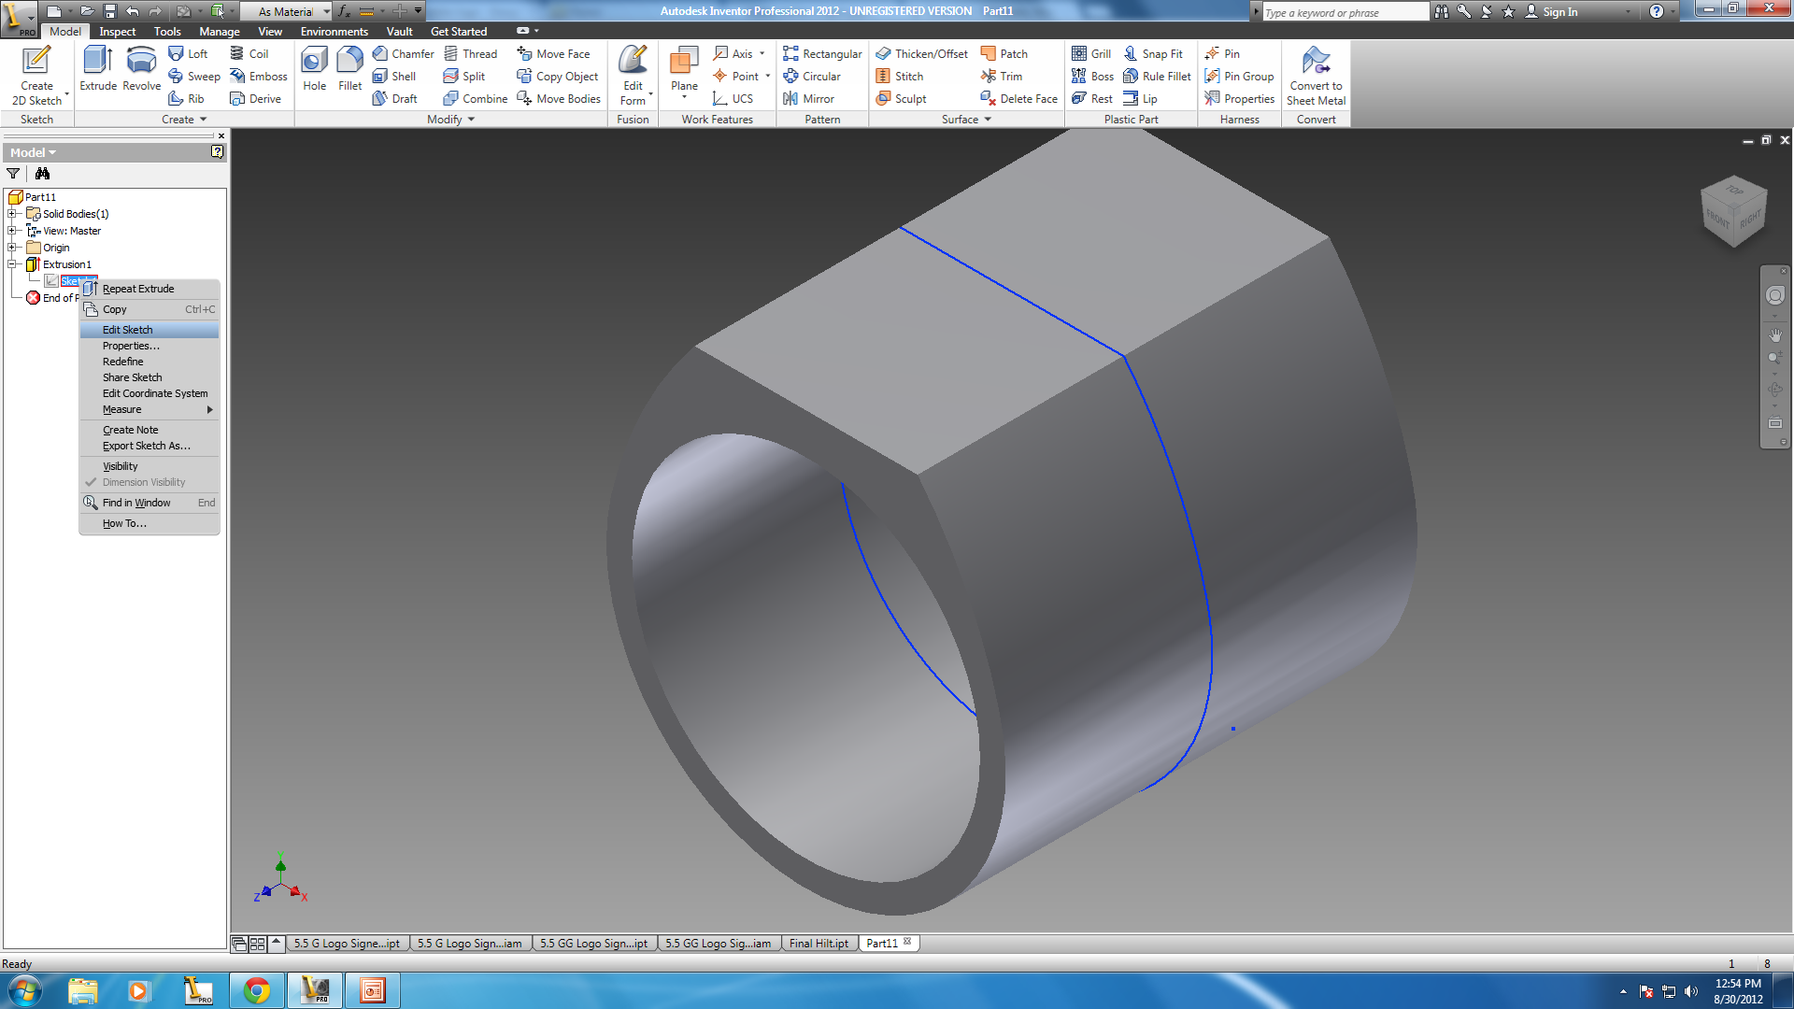Select the Extrude tool
Screen dimensions: 1794x1009
click(98, 68)
